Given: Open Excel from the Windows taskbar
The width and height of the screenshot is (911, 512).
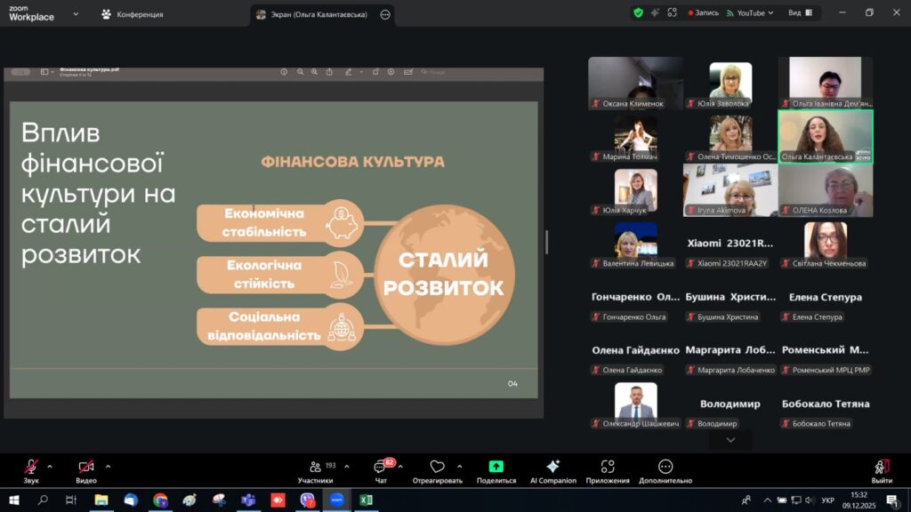Looking at the screenshot, I should pyautogui.click(x=366, y=500).
